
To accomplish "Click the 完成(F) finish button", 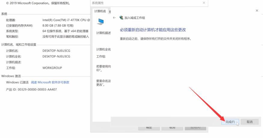I will [230, 122].
